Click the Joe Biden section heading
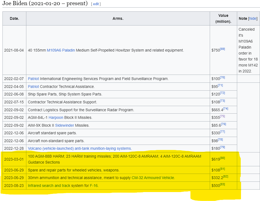260x201 pixels. (45, 3)
